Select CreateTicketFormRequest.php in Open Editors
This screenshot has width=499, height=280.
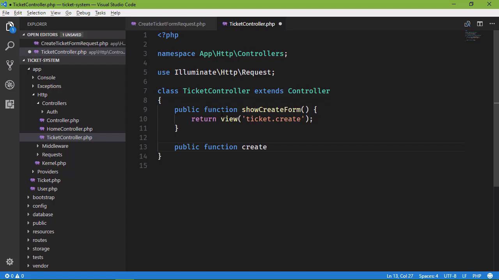tap(74, 43)
